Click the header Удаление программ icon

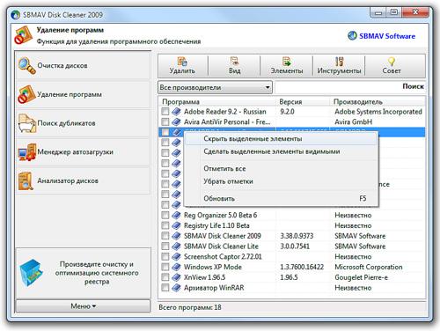24,35
